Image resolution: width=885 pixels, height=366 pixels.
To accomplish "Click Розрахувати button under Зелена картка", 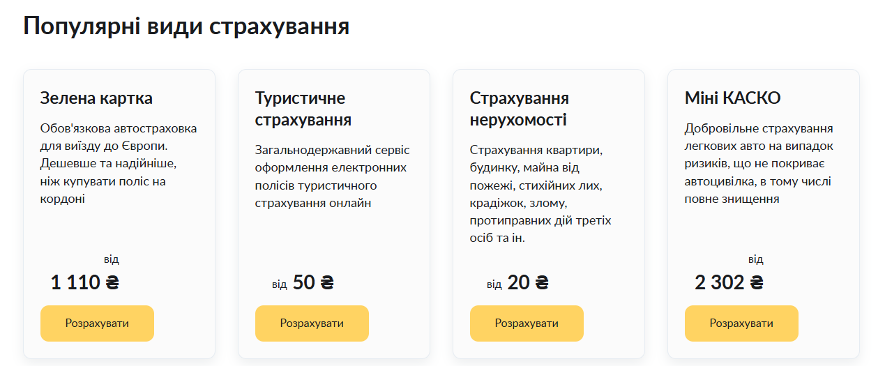I will tap(97, 323).
